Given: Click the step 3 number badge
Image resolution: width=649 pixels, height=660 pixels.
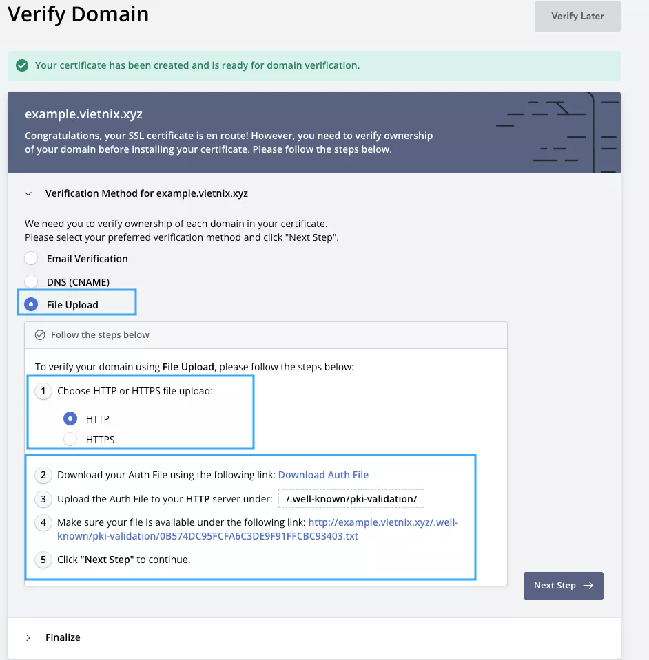Looking at the screenshot, I should [43, 499].
